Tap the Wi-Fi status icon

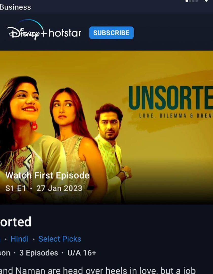tap(206, 1)
